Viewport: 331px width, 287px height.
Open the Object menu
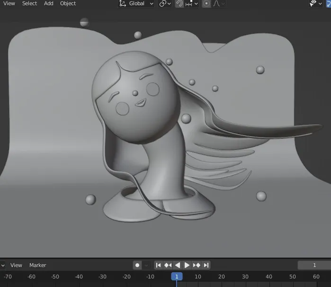[68, 3]
